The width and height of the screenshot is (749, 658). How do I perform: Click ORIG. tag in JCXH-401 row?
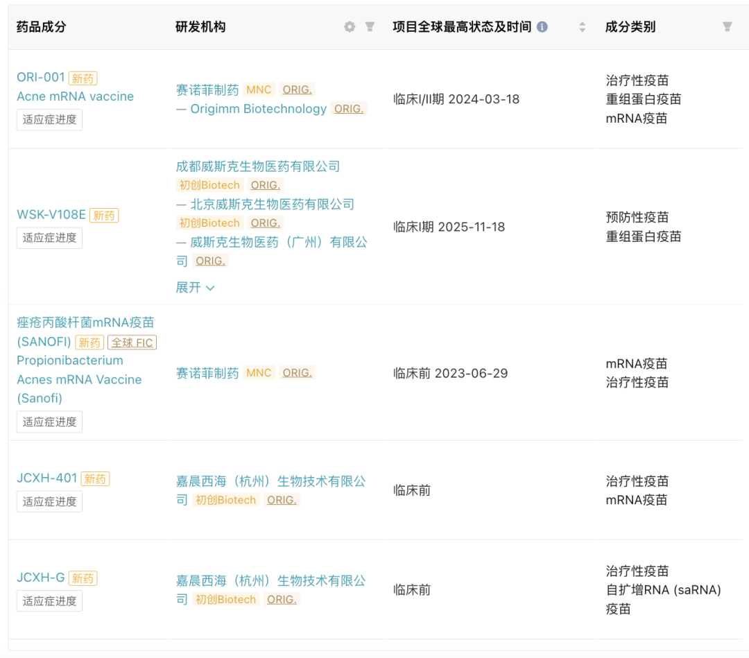pos(282,500)
